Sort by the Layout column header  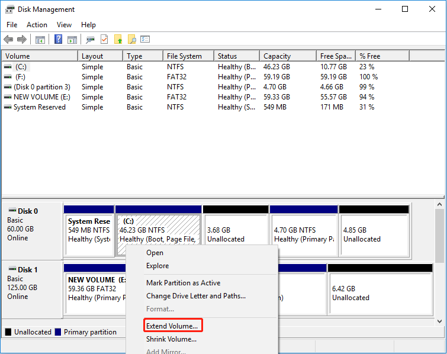click(x=100, y=56)
